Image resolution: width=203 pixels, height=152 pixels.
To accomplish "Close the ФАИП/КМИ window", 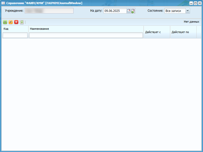I will point(199,3).
